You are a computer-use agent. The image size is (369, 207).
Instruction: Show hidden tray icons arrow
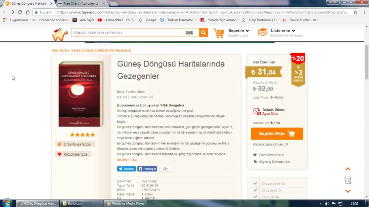320,204
